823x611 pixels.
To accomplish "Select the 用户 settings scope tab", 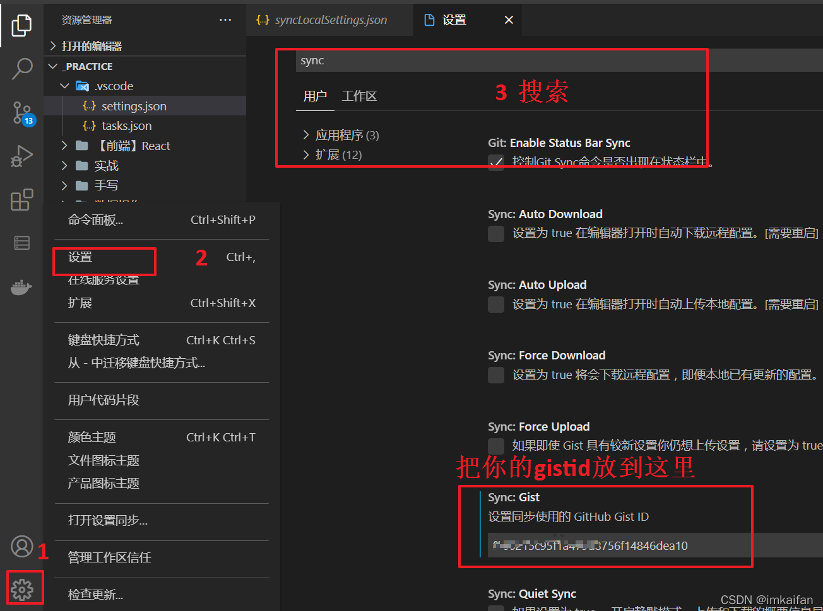I will pyautogui.click(x=315, y=96).
